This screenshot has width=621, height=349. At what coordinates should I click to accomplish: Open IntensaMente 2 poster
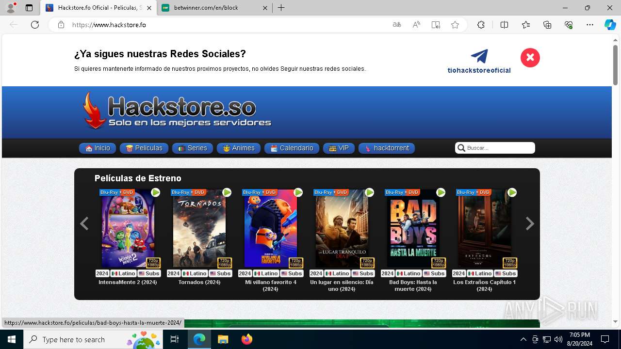[x=128, y=228]
